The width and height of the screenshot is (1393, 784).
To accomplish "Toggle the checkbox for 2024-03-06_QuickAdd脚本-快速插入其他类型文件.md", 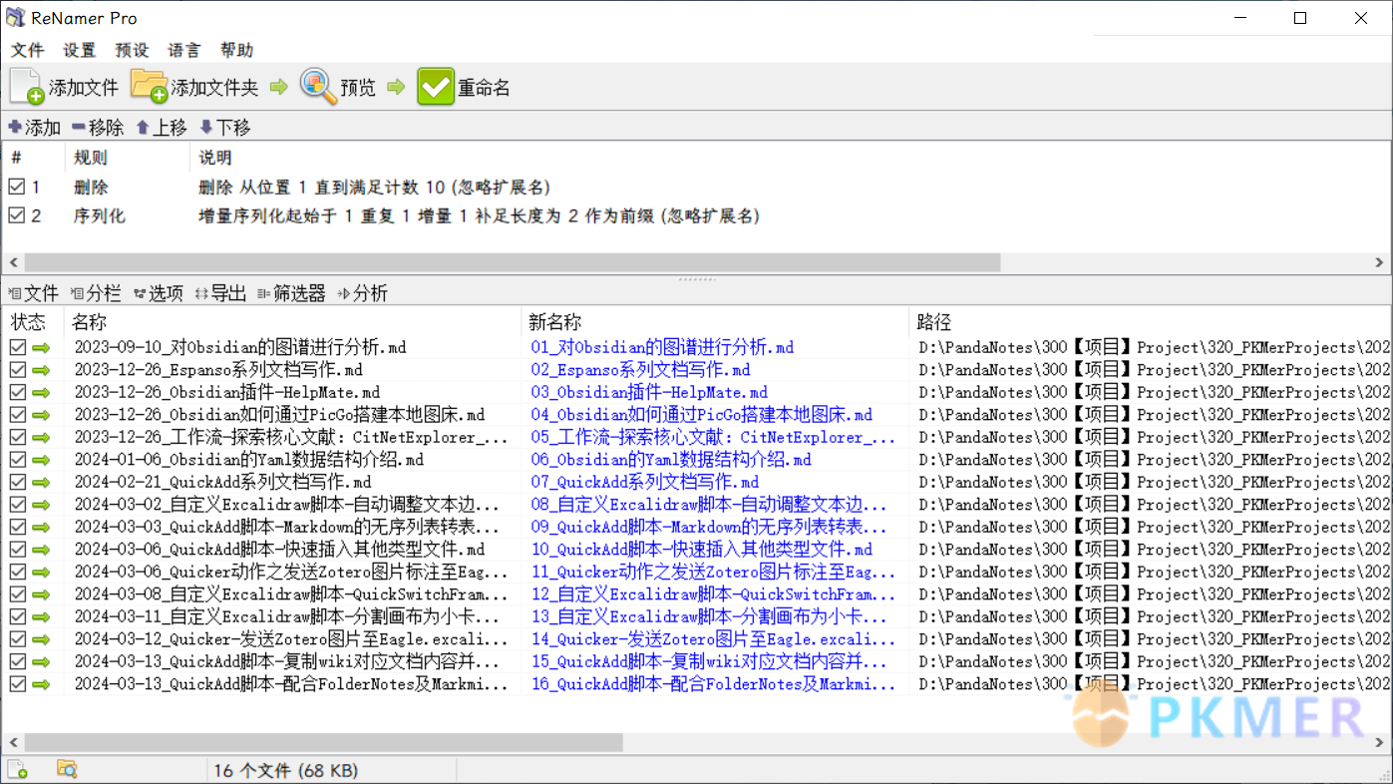I will pos(17,550).
